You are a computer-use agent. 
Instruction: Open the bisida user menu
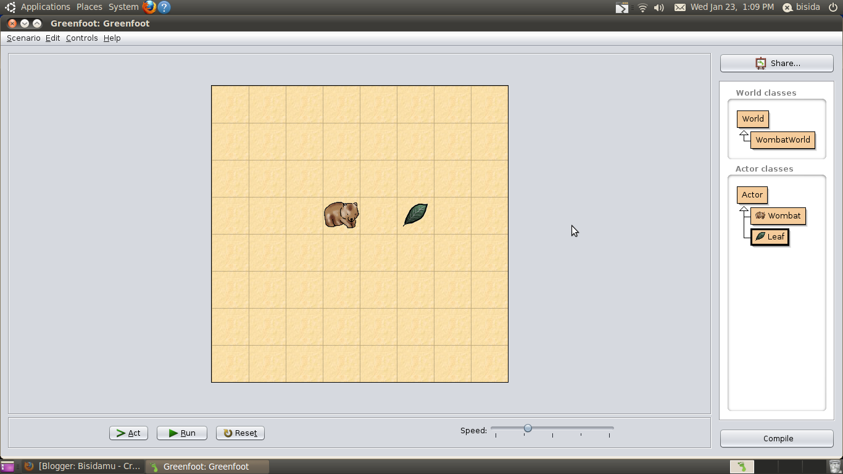coord(801,7)
